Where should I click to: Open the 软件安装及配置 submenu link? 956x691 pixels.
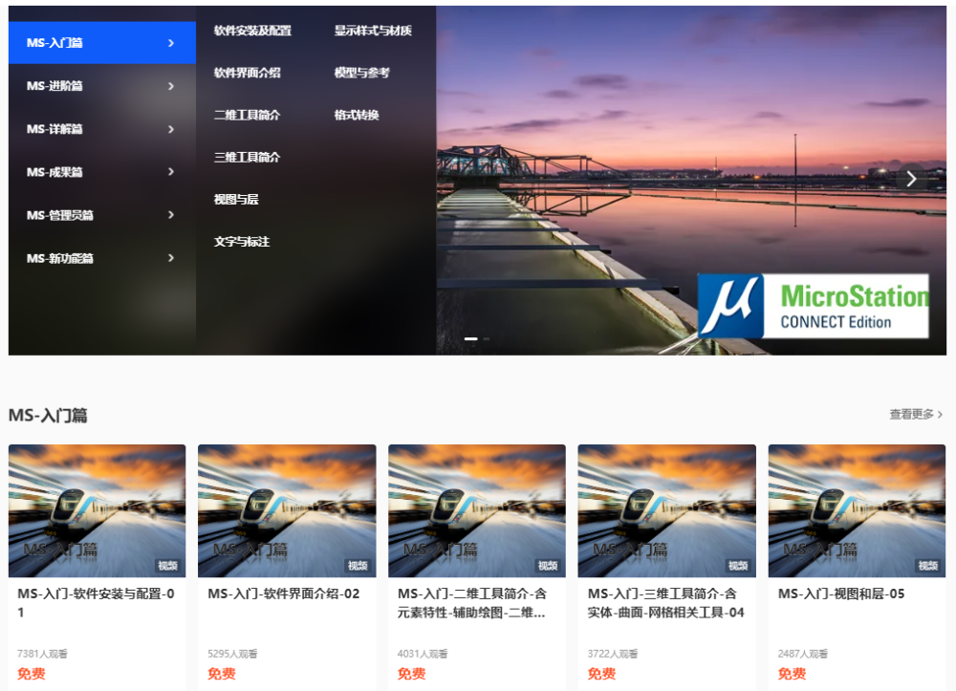pyautogui.click(x=252, y=31)
